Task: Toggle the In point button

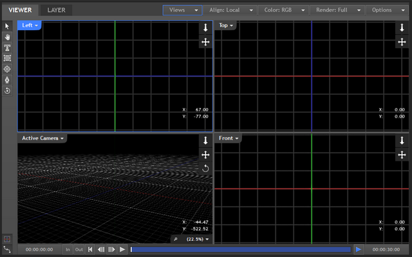Action: coord(68,249)
